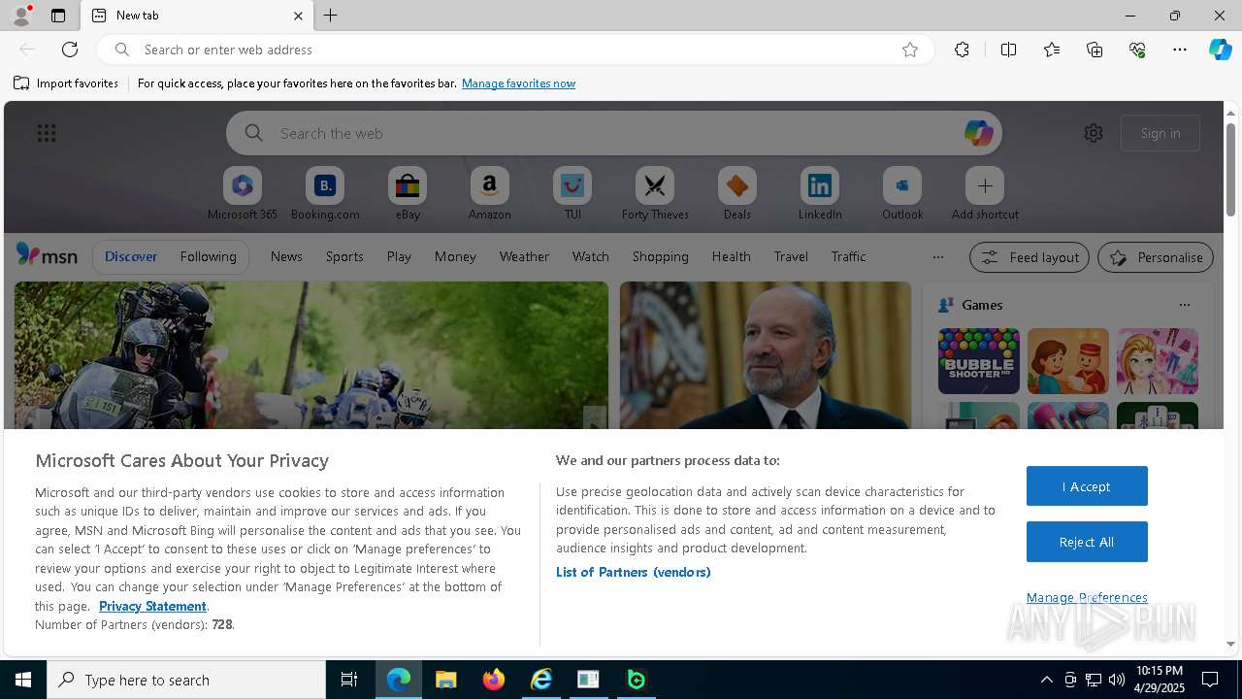
Task: Open the Copilot sidebar icon
Action: 1220,50
